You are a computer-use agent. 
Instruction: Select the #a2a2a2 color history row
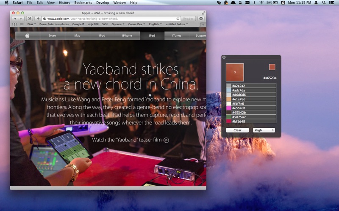coord(251,86)
